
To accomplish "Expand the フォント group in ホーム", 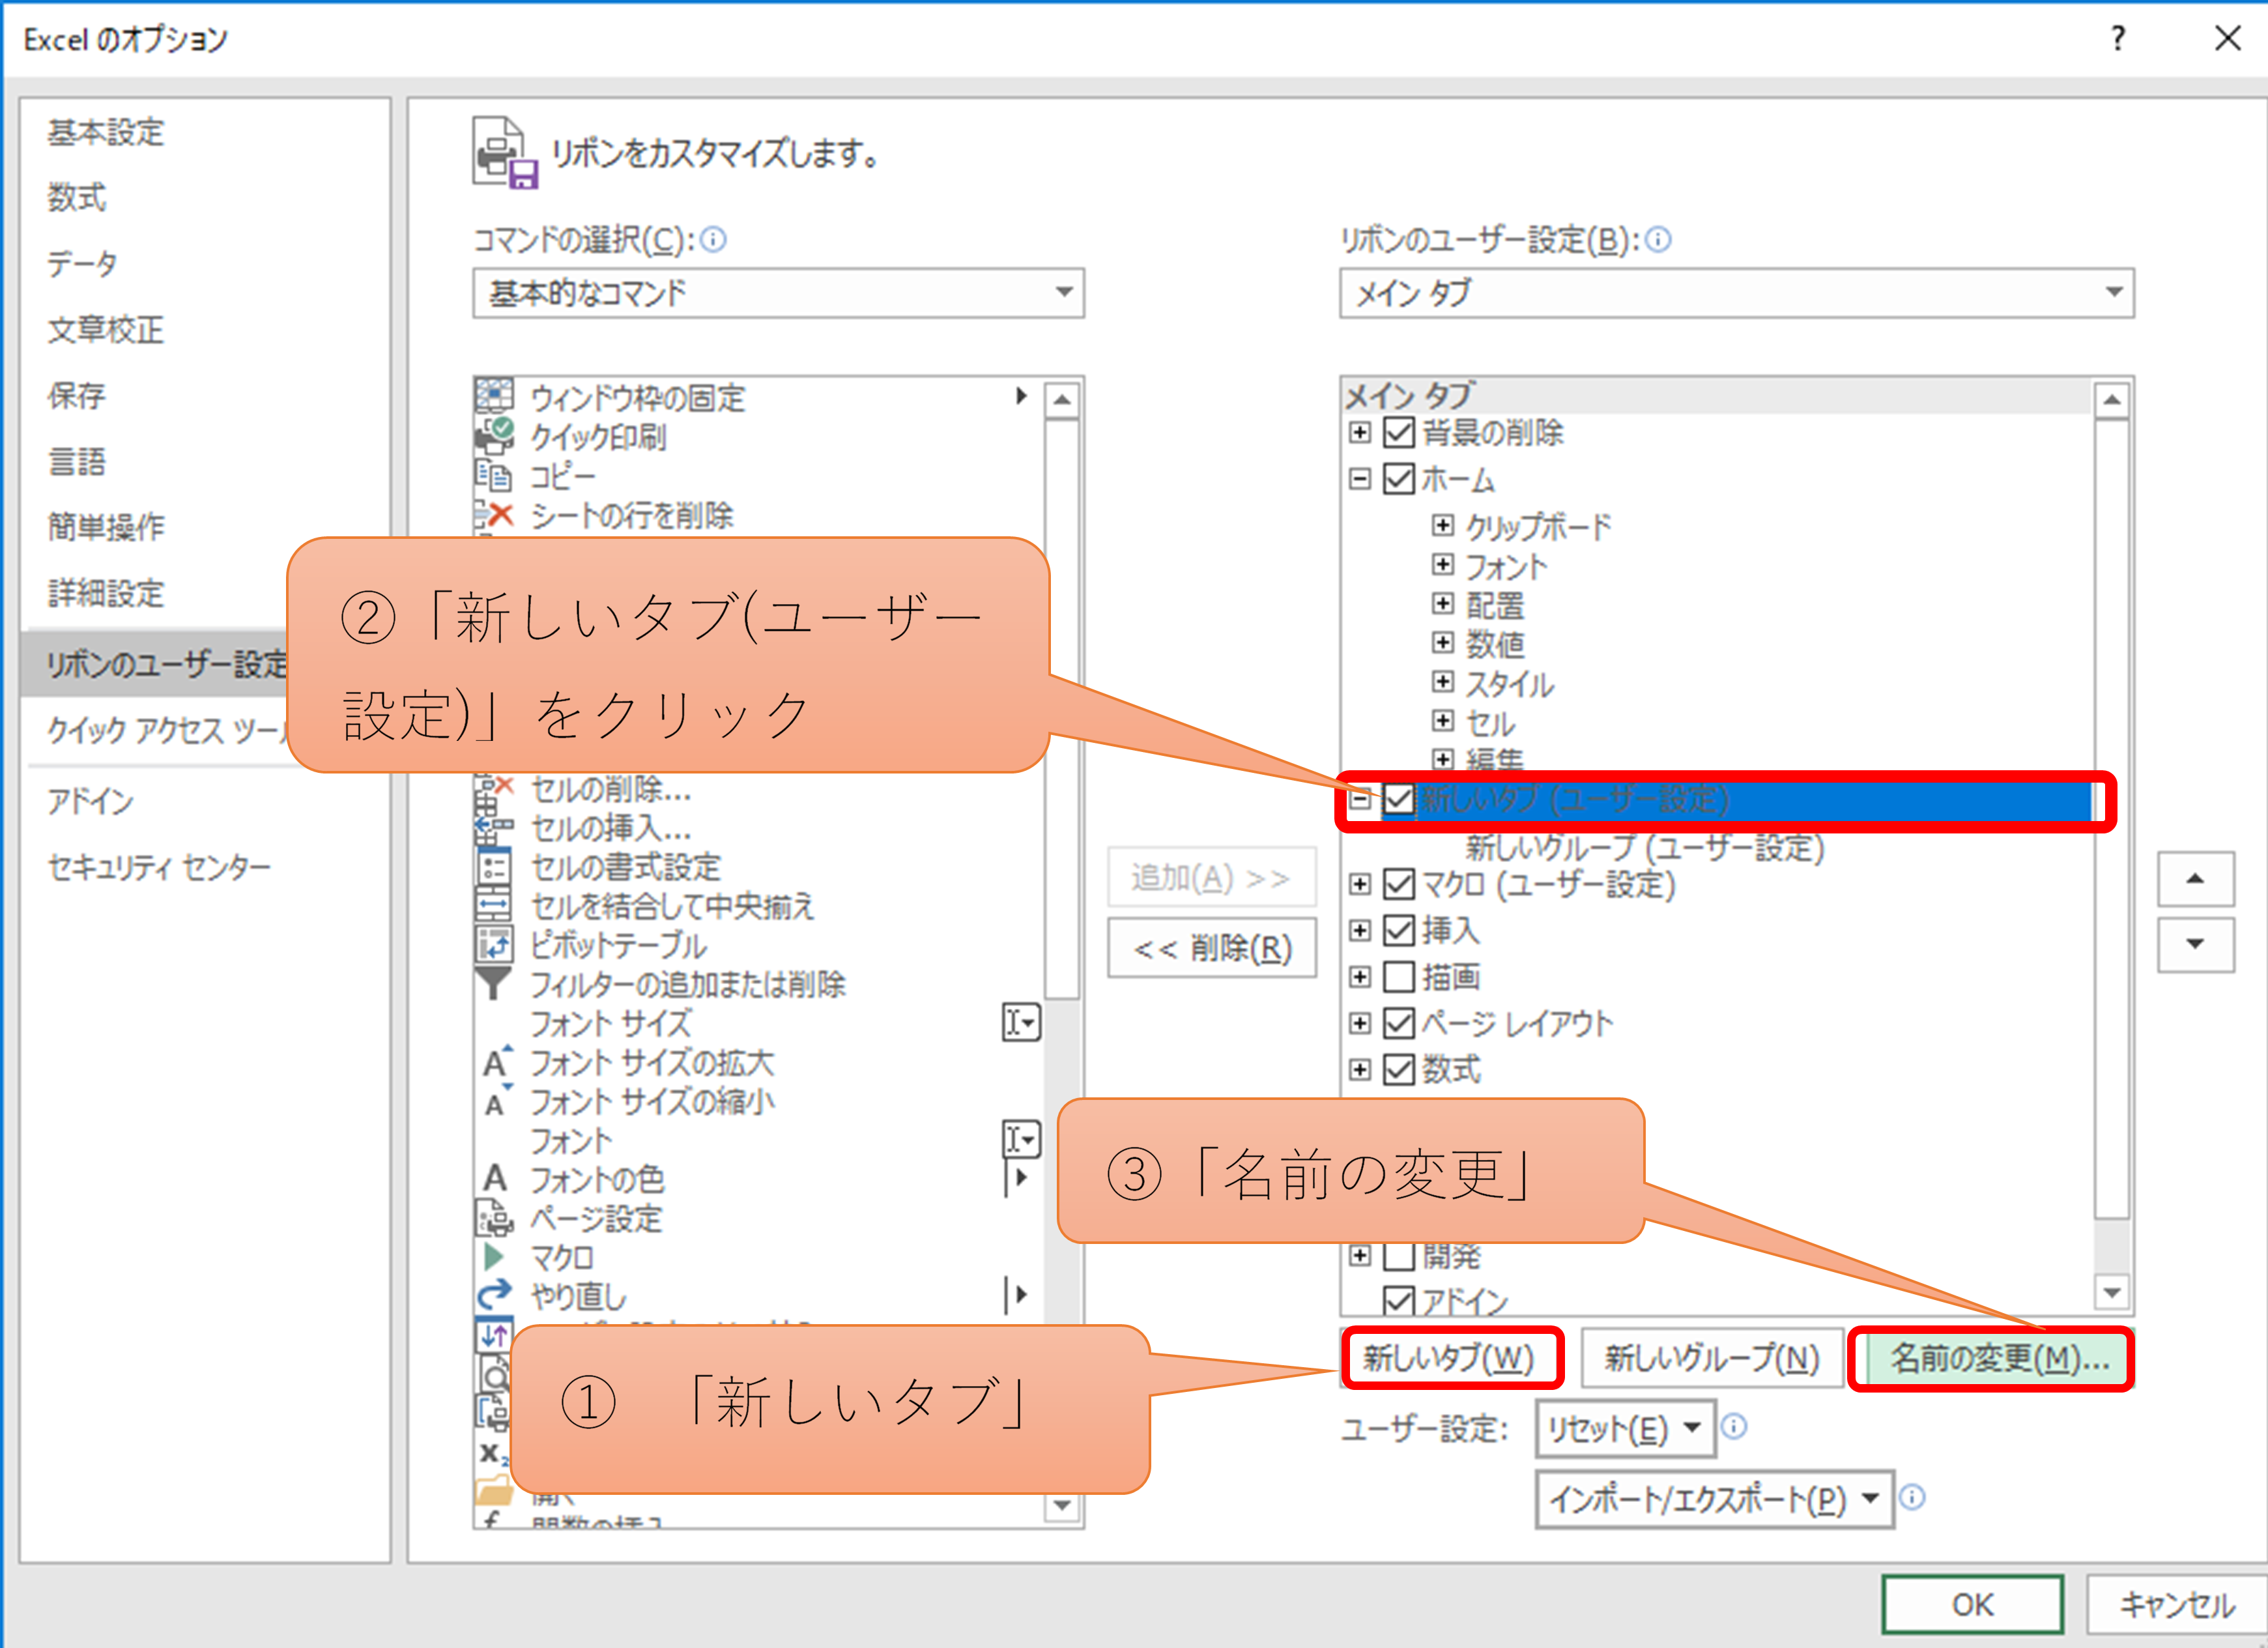I will tap(1442, 565).
